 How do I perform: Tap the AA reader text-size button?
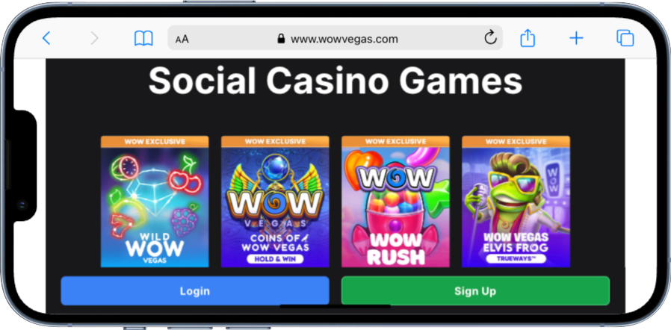point(182,40)
